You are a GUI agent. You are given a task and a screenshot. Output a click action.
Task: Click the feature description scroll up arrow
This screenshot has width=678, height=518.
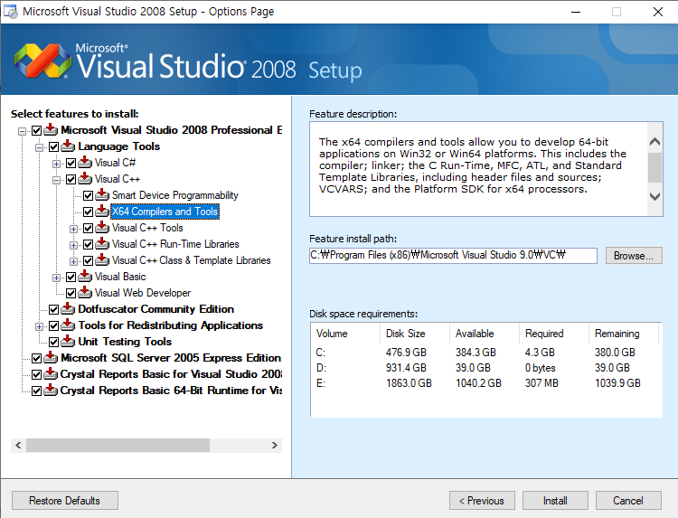(654, 141)
